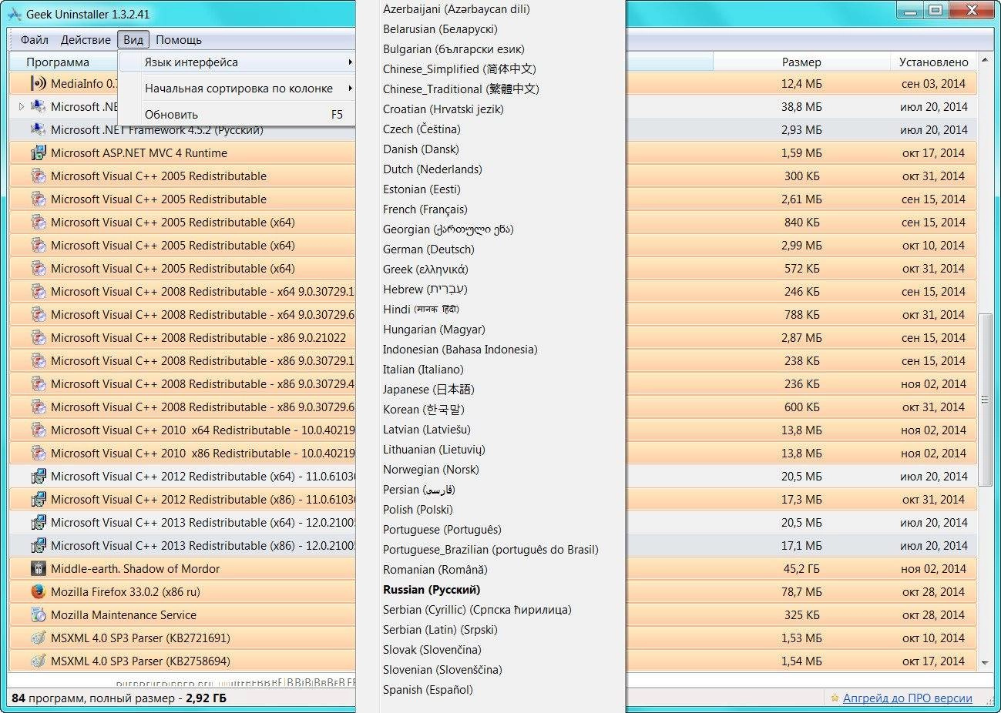1001x713 pixels.
Task: Click the scrollbar down arrow
Action: pos(985,662)
